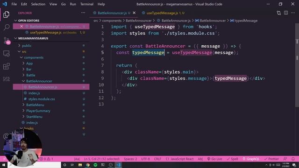Show hidden system tray icons
The width and height of the screenshot is (299, 168).
pyautogui.click(x=266, y=165)
